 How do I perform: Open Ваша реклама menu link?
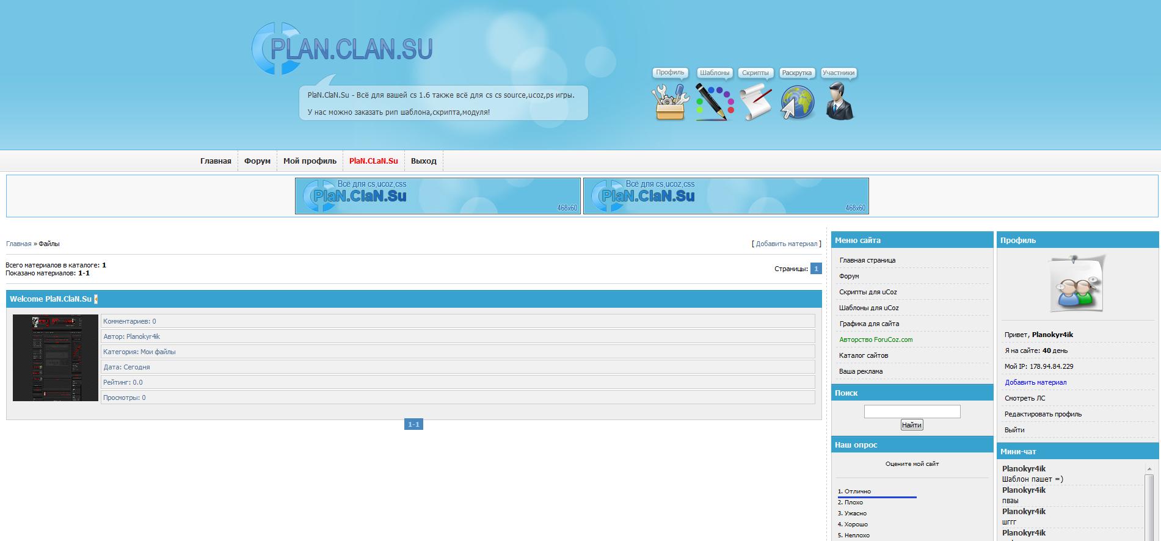[861, 371]
